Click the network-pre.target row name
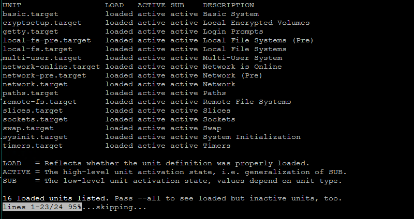The width and height of the screenshot is (414, 219). tap(45, 75)
